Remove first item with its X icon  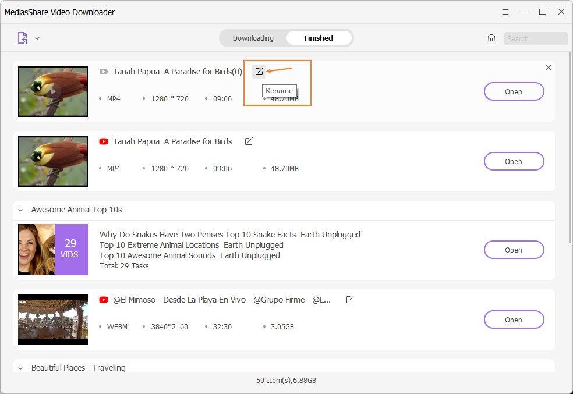click(x=548, y=68)
